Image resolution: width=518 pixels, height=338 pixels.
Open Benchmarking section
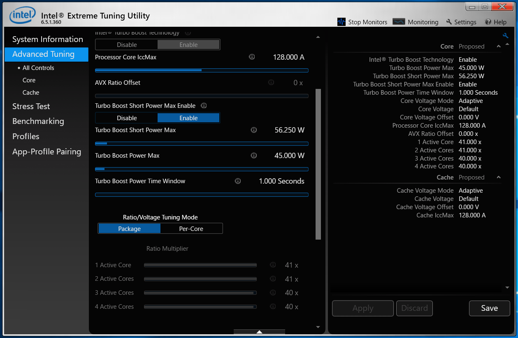[x=38, y=121]
